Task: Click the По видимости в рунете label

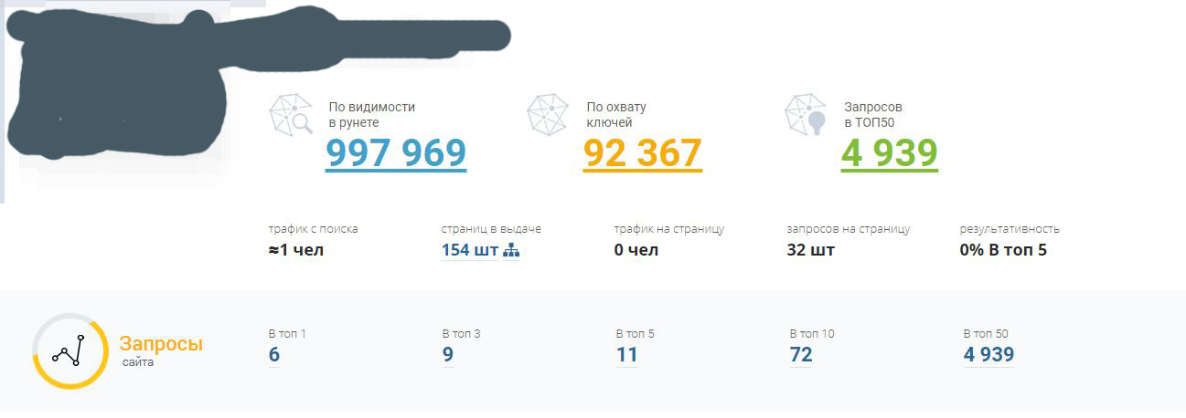Action: (371, 114)
